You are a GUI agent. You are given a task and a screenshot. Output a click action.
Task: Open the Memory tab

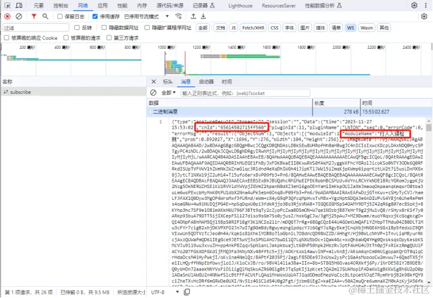point(142,6)
